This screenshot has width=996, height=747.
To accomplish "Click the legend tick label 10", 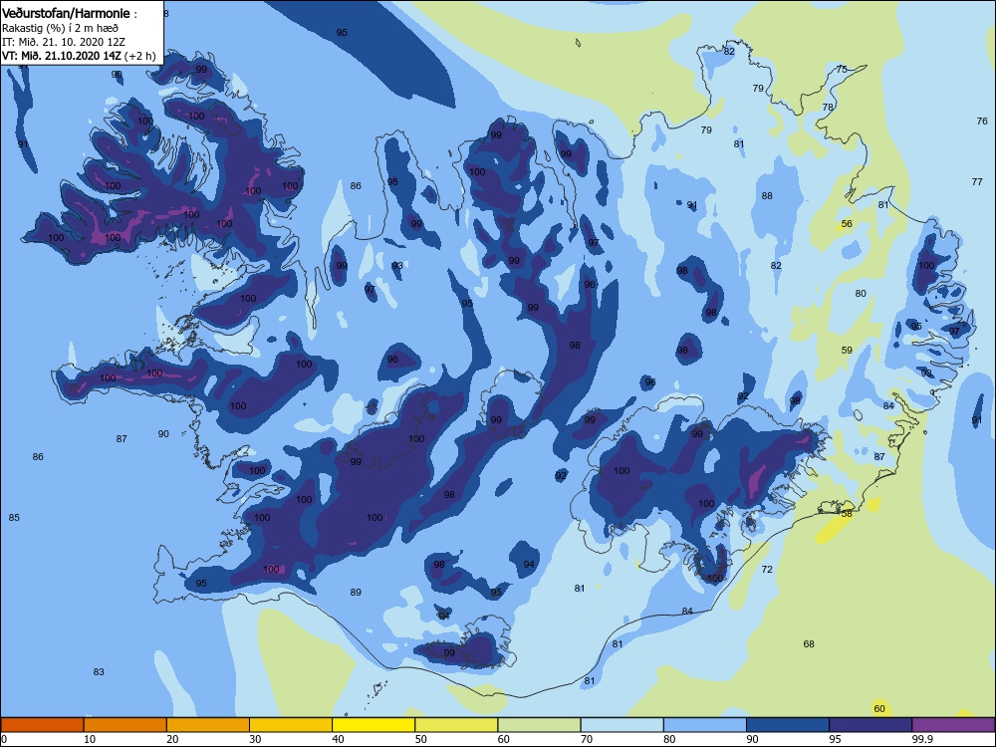I will pos(90,739).
